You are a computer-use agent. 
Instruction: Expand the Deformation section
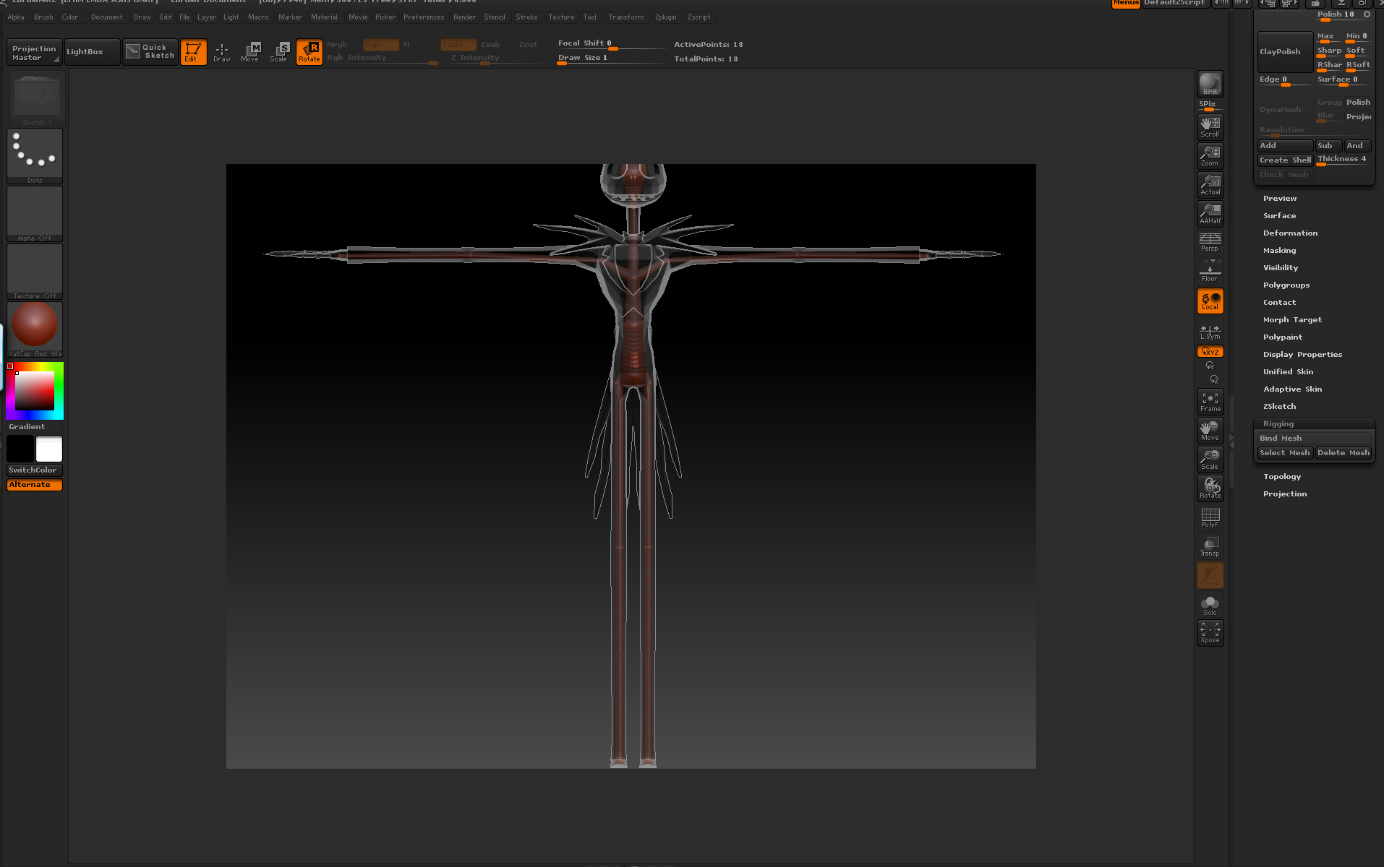point(1290,233)
